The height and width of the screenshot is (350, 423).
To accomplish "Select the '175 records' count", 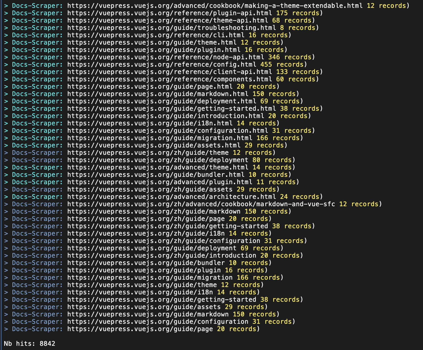I will click(298, 13).
